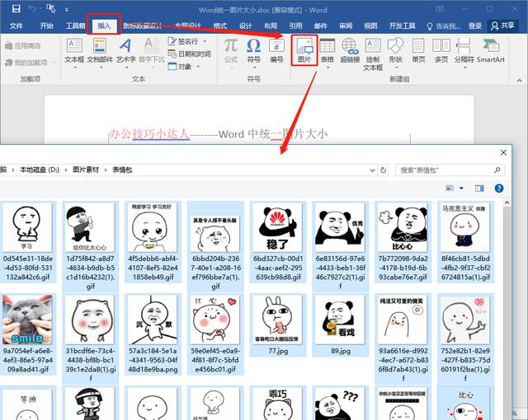Screen dimensions: 528x420
Task: Click the refresh icon beside address bar
Action: click(383, 170)
